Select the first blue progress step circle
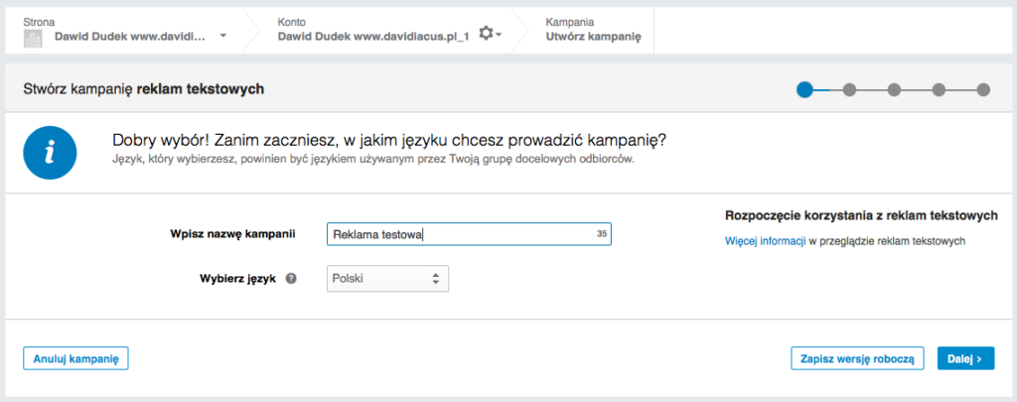This screenshot has width=1017, height=402. pyautogui.click(x=804, y=89)
